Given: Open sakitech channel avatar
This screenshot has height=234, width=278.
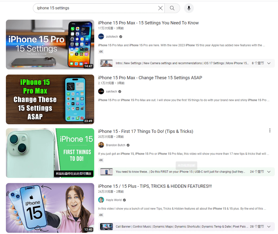Looking at the screenshot, I should 101,92.
